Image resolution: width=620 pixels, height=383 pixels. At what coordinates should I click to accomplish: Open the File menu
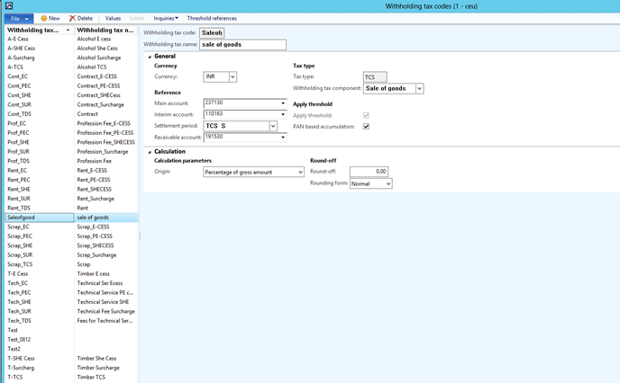pyautogui.click(x=19, y=19)
